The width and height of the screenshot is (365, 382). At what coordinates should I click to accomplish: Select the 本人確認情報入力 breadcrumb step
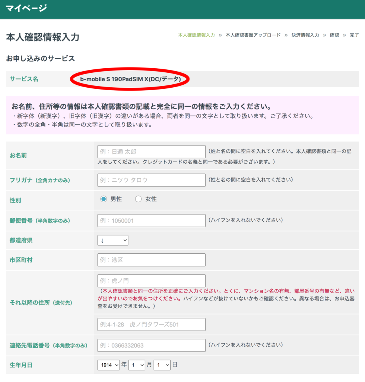[x=196, y=35]
